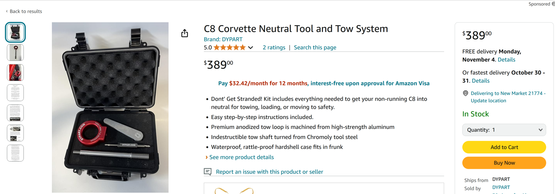Expand See more product details

(x=241, y=157)
